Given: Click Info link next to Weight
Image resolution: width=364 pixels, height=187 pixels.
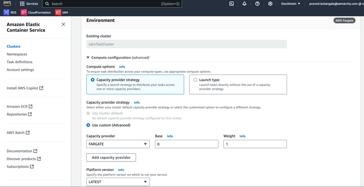Looking at the screenshot, I should (242, 136).
